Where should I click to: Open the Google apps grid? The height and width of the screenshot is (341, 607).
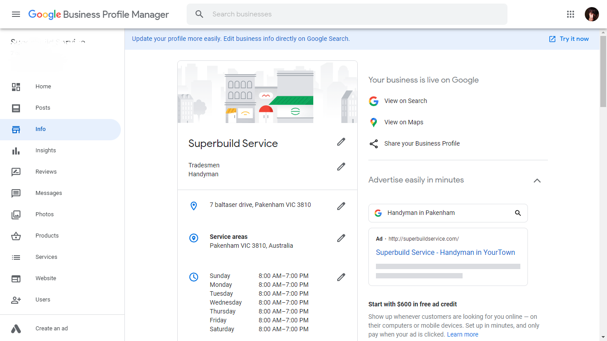571,14
